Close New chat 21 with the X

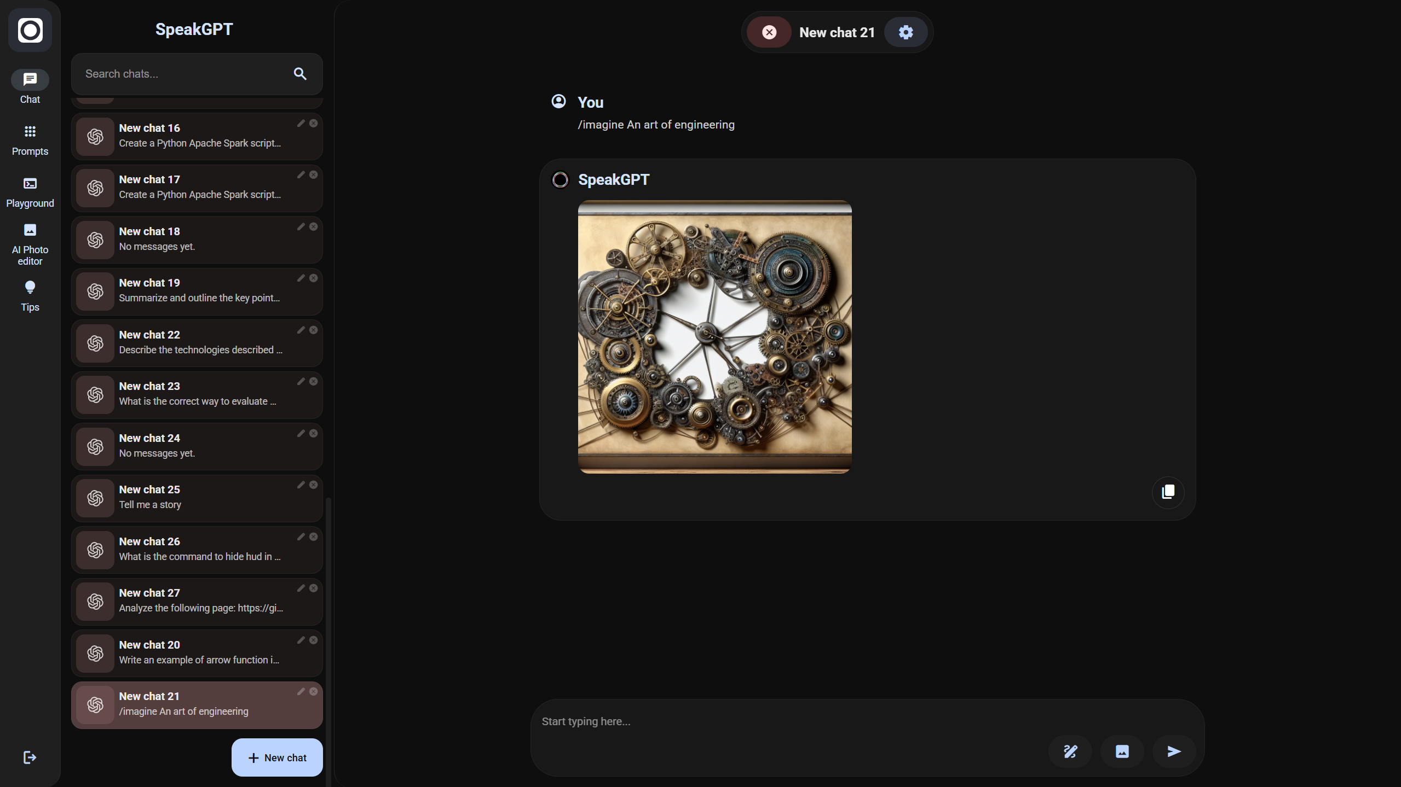click(769, 32)
